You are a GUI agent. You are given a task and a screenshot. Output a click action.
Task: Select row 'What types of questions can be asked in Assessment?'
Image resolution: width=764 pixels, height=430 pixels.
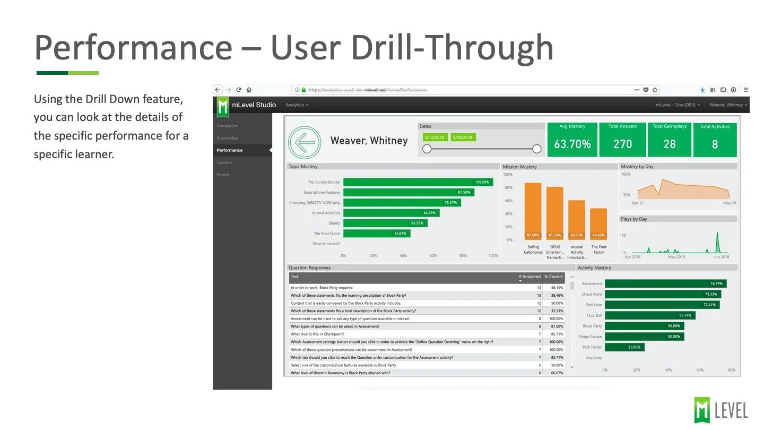(x=427, y=326)
